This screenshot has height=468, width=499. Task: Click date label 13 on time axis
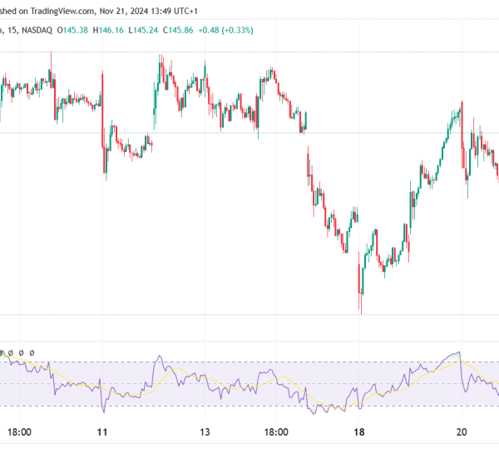[x=205, y=432]
